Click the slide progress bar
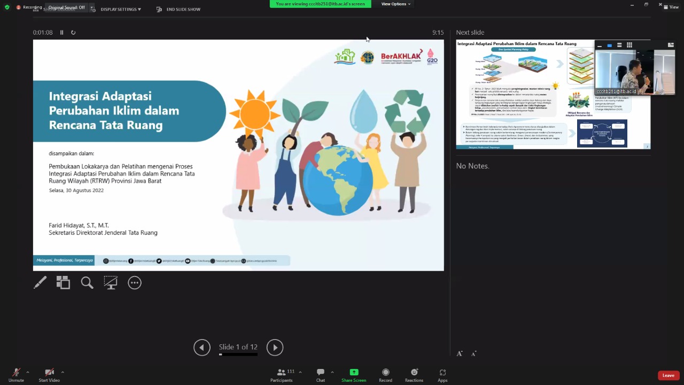 (238, 355)
